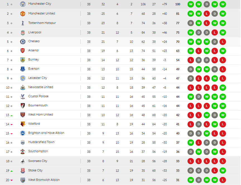Open Brighton and Hove Albion team link

(46, 133)
